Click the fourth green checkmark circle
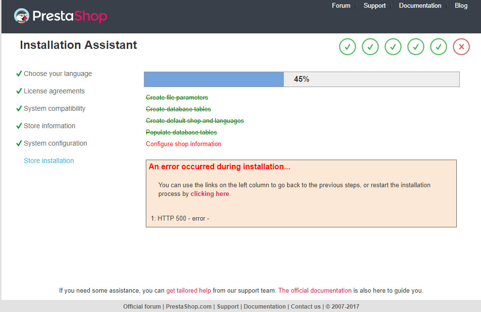This screenshot has height=312, width=481. coord(416,47)
